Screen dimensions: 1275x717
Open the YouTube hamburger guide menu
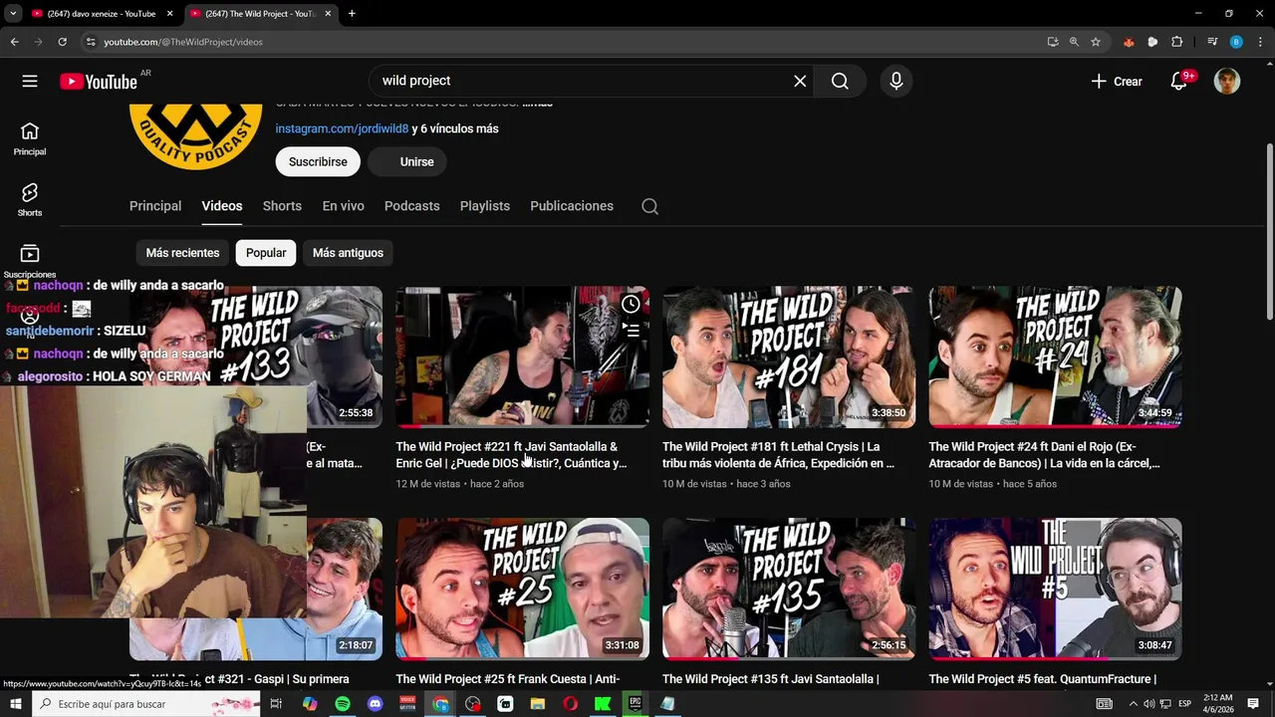(30, 82)
